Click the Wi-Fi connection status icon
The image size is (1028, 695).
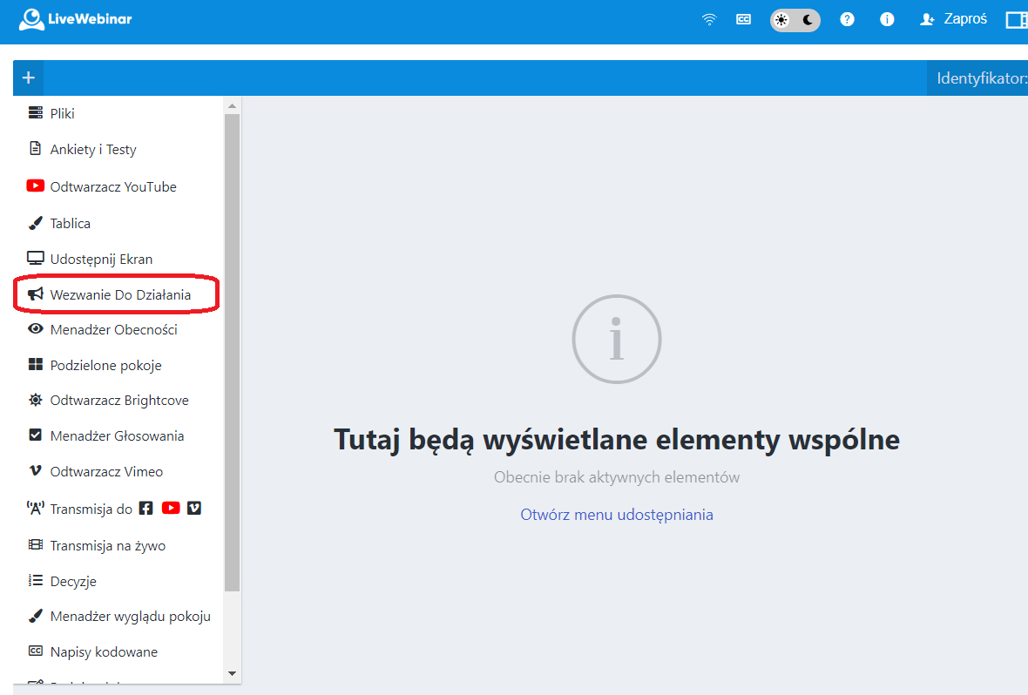tap(709, 19)
